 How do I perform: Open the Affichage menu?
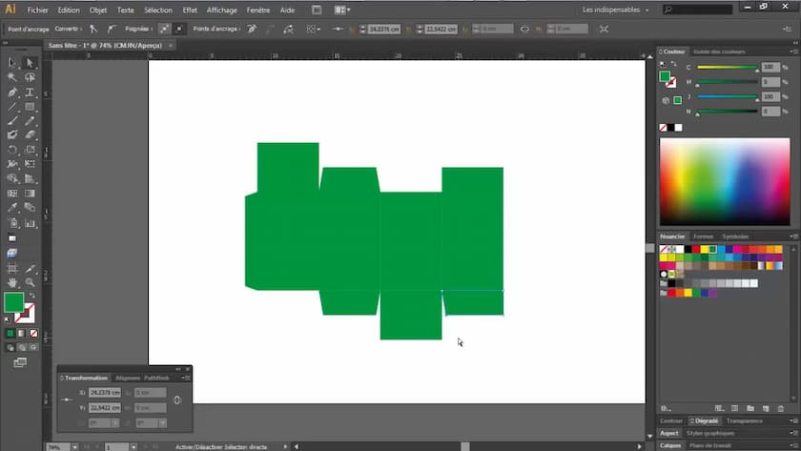click(x=221, y=10)
